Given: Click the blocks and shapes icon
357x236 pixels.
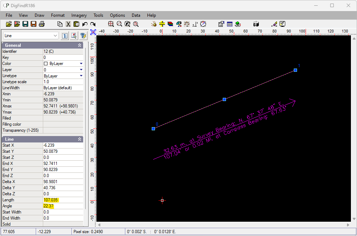Looking at the screenshot, I should tap(179, 24).
